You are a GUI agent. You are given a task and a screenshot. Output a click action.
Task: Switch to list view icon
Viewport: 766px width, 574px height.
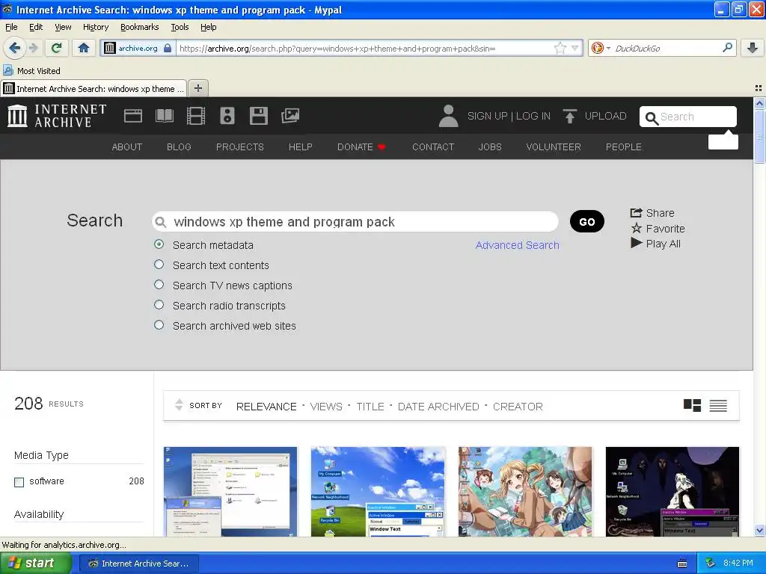coord(718,405)
